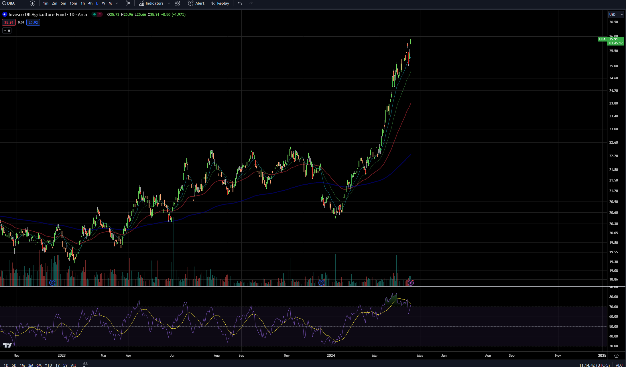Click the green market status dot
626x367 pixels.
tap(94, 14)
